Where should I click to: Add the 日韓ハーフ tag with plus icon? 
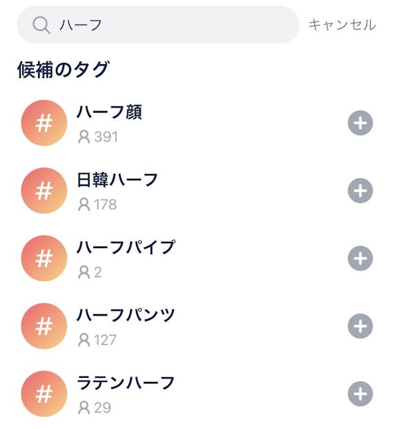(360, 191)
